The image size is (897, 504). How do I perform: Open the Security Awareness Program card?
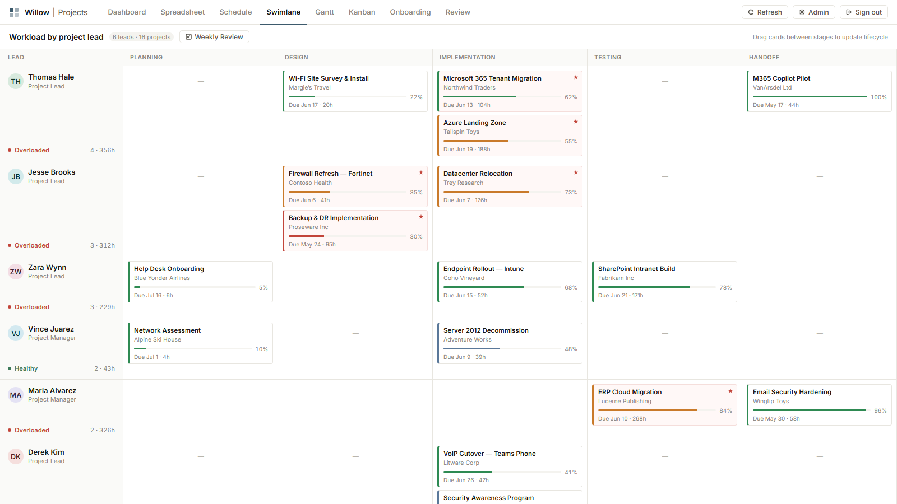pyautogui.click(x=510, y=497)
